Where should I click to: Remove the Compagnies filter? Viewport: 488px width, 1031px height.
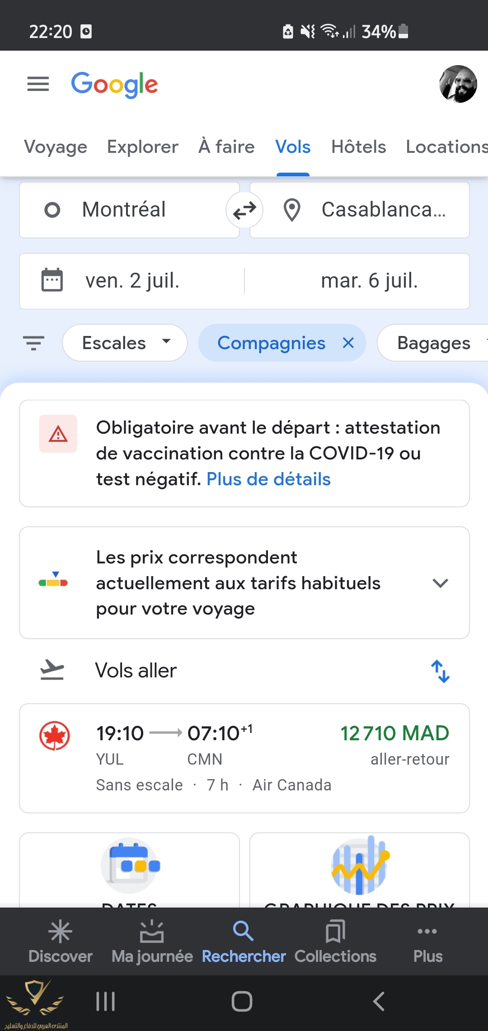click(x=348, y=343)
